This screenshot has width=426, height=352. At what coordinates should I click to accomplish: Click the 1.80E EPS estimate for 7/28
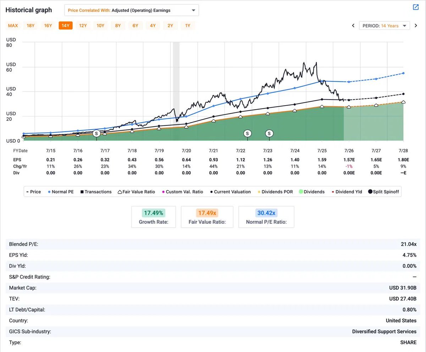pyautogui.click(x=403, y=160)
